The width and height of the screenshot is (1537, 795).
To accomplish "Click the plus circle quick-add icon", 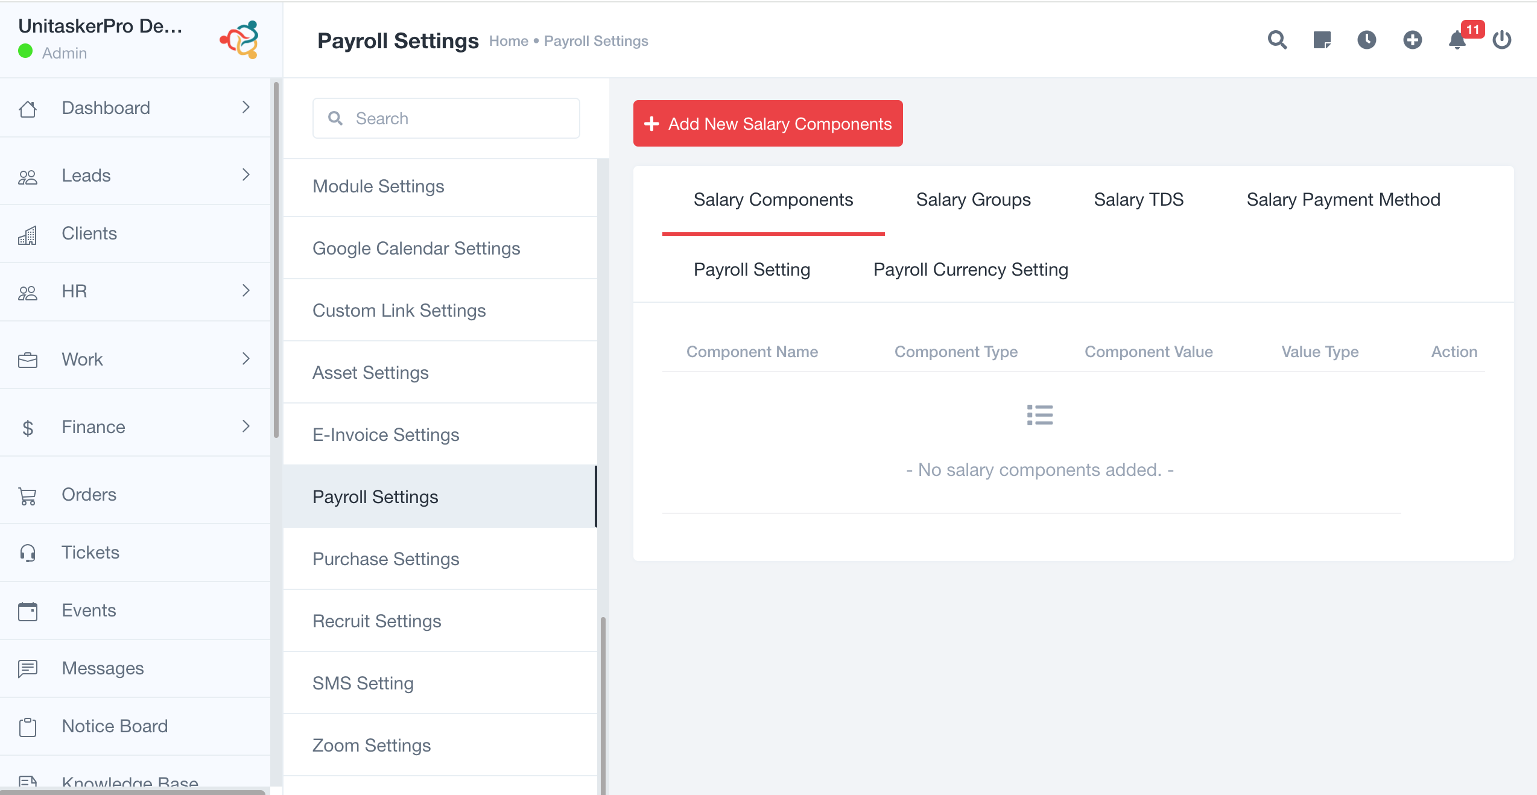I will pos(1412,40).
